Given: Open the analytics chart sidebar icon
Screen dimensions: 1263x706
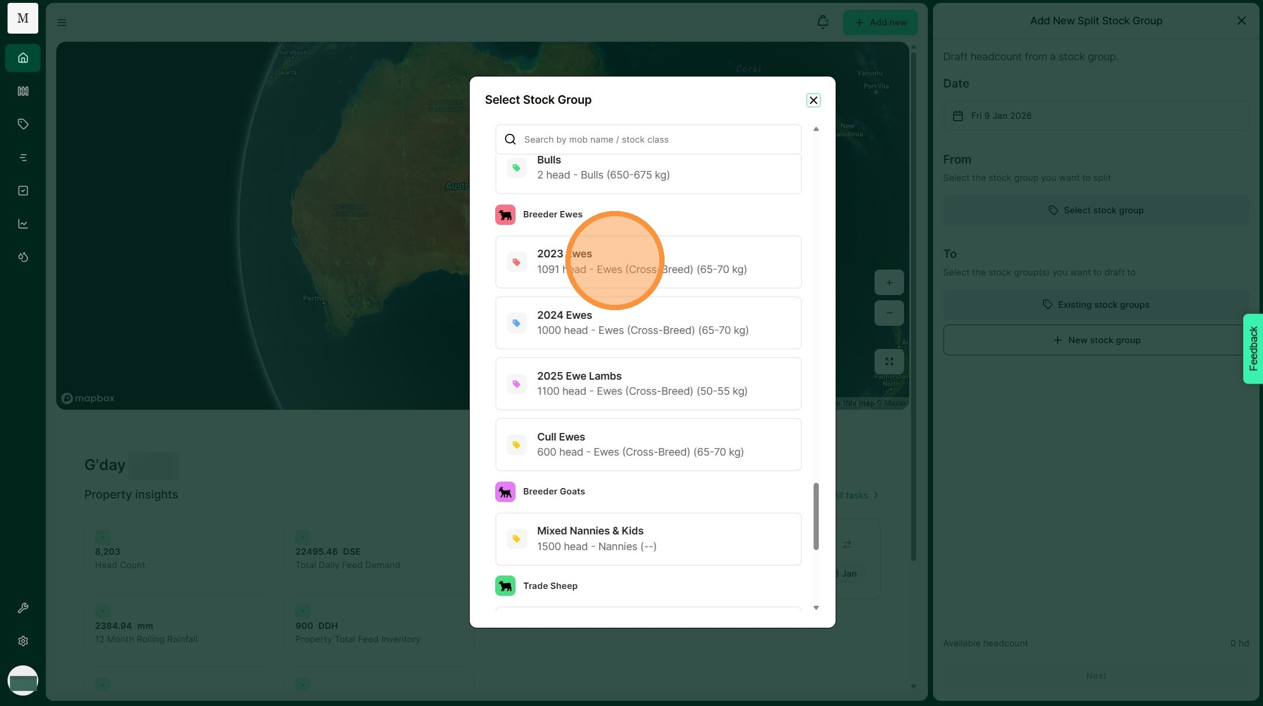Looking at the screenshot, I should click(x=23, y=224).
